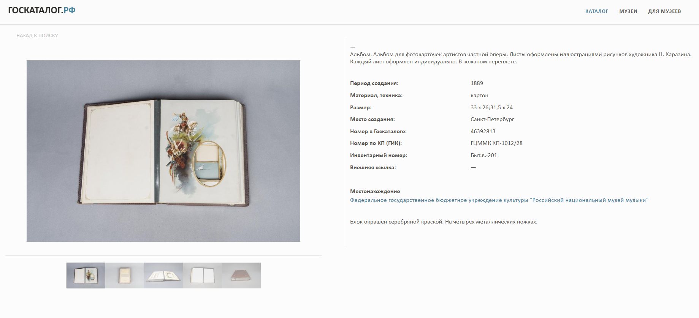Screen dimensions: 699x318
Task: Click the КП number ГЦММК КП-1012/28
Action: (496, 143)
